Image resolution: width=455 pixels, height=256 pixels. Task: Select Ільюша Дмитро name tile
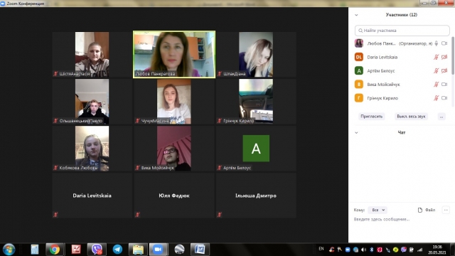[x=256, y=196]
